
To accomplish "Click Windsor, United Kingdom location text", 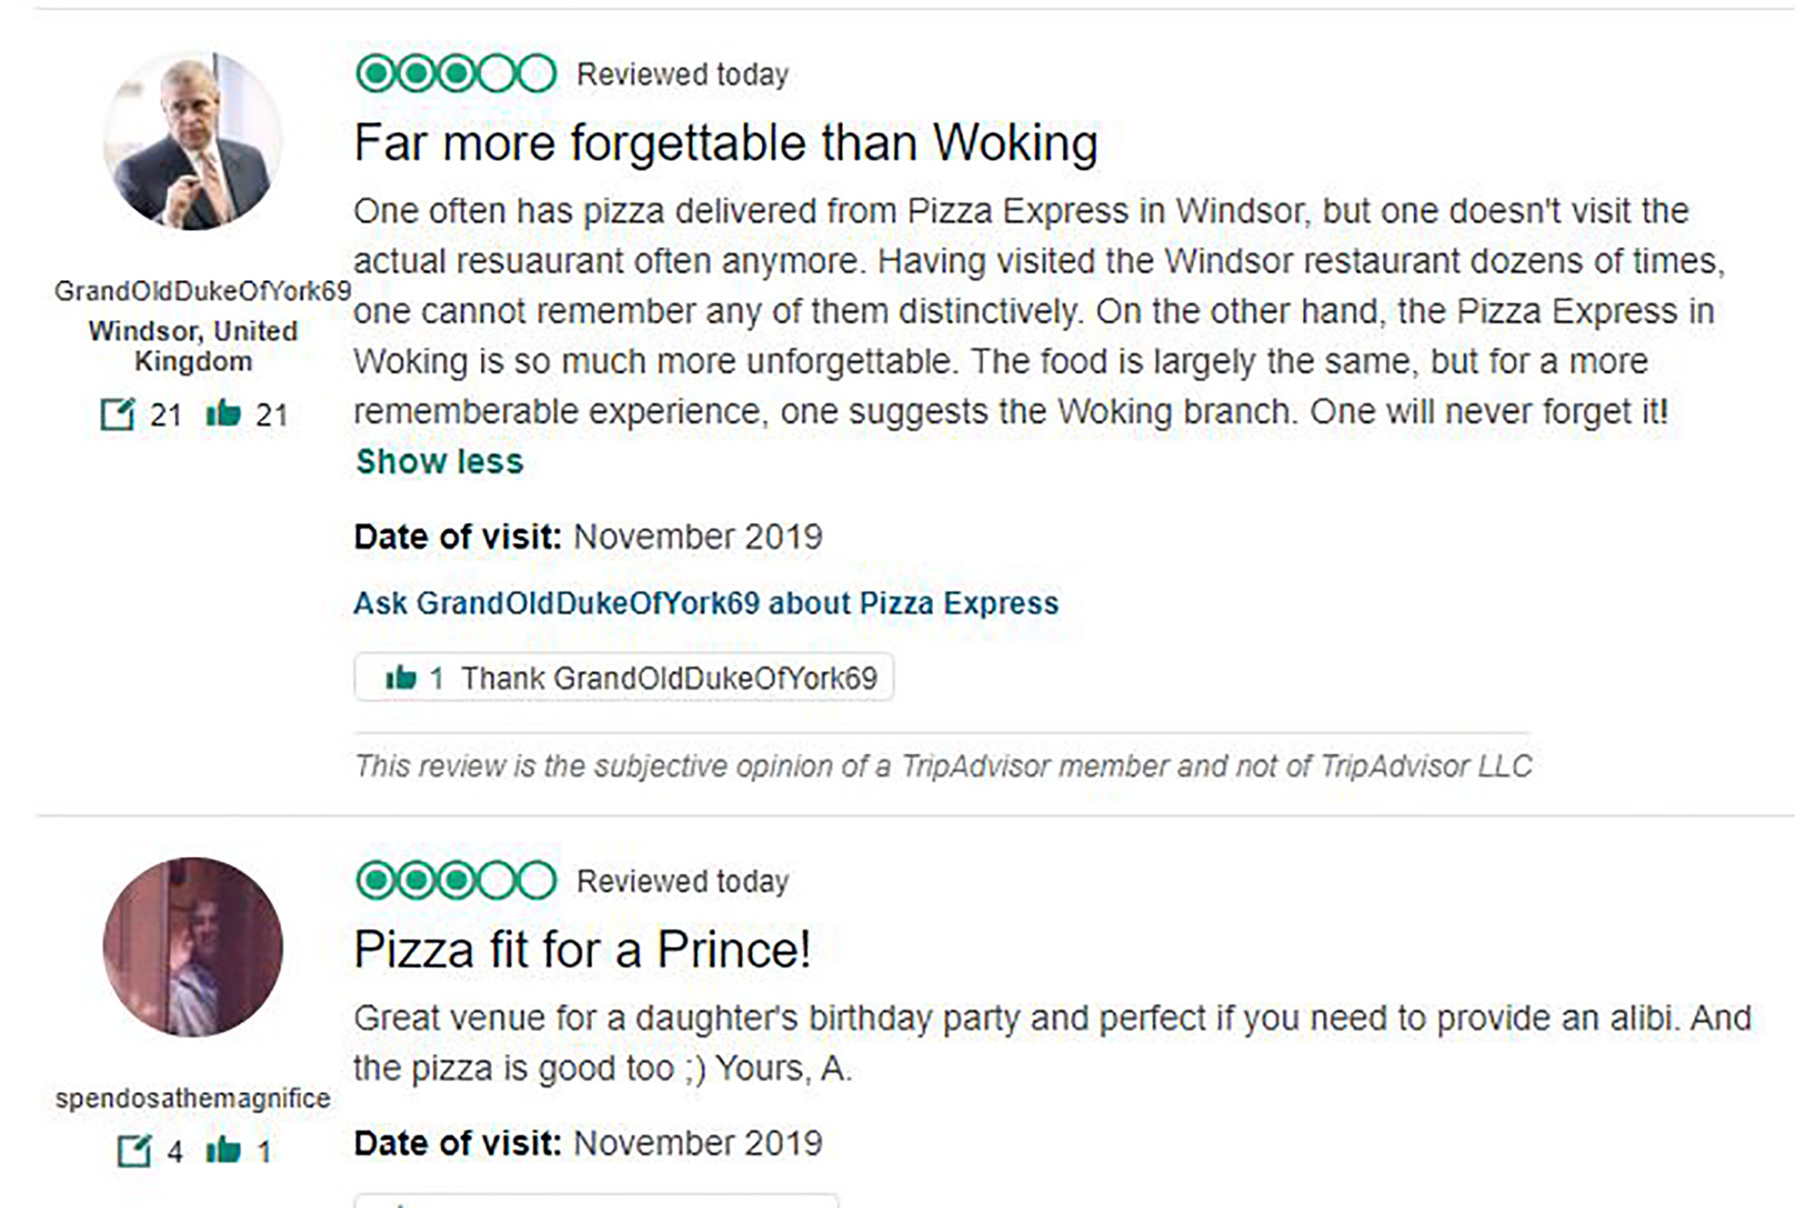I will [x=193, y=346].
